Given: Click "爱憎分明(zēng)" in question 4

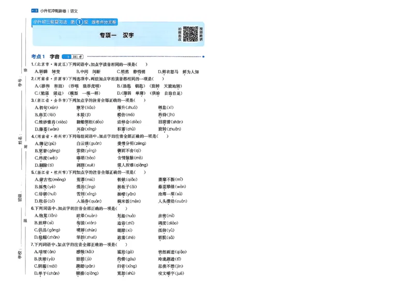Looking at the screenshot, I should (132, 143).
